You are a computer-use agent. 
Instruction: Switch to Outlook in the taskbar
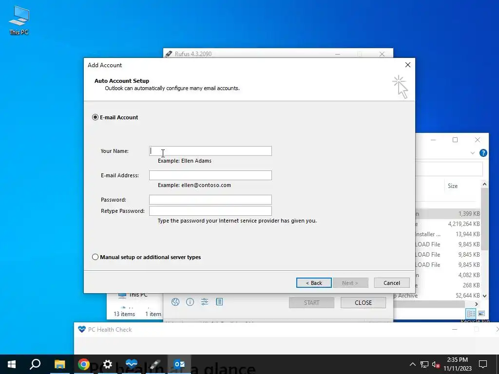[x=179, y=364]
